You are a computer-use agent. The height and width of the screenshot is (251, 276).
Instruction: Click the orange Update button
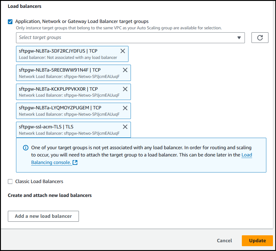257,241
